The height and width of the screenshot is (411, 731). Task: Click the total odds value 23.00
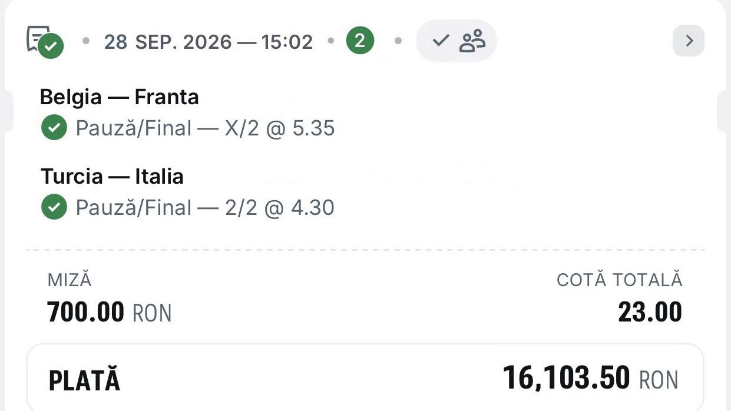coord(650,313)
